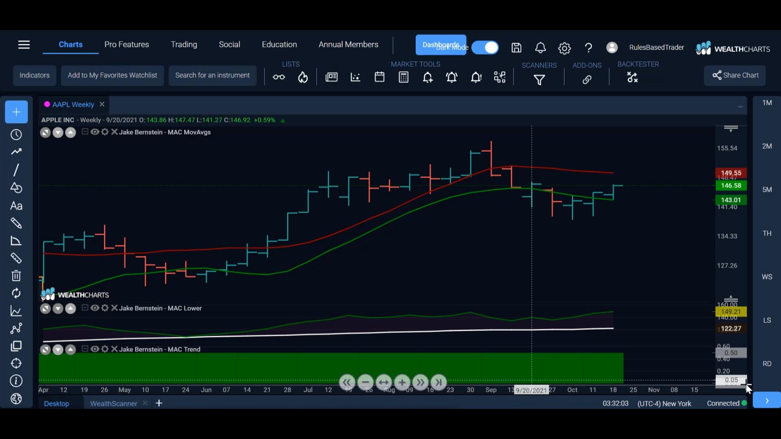Select the 5M timeframe shortcut
781x439 pixels.
767,189
